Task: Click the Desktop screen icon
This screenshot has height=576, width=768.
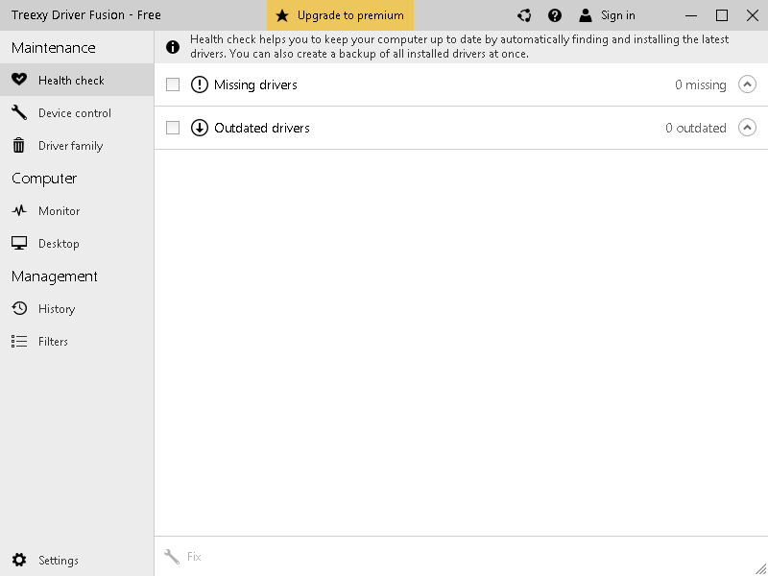Action: tap(19, 244)
